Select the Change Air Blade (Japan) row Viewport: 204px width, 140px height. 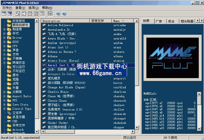(88, 87)
